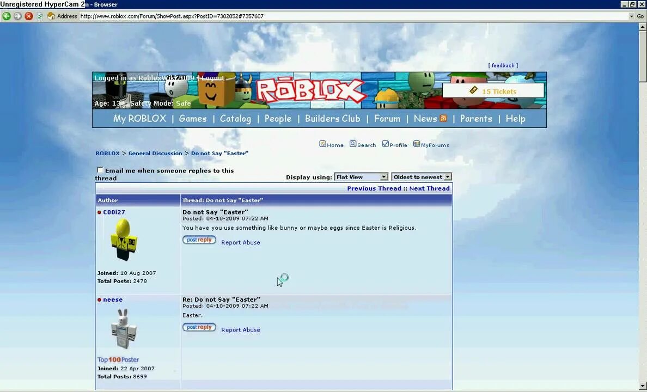Go to Next Thread
The width and height of the screenshot is (647, 392).
(430, 188)
